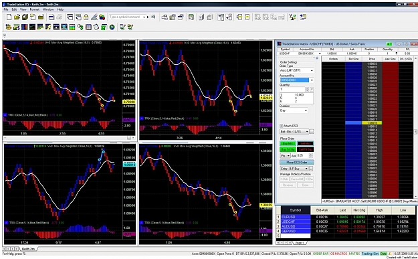This screenshot has height=259, width=418.
Task: Click the Quantity input field in Order Settings
Action: [x=292, y=90]
